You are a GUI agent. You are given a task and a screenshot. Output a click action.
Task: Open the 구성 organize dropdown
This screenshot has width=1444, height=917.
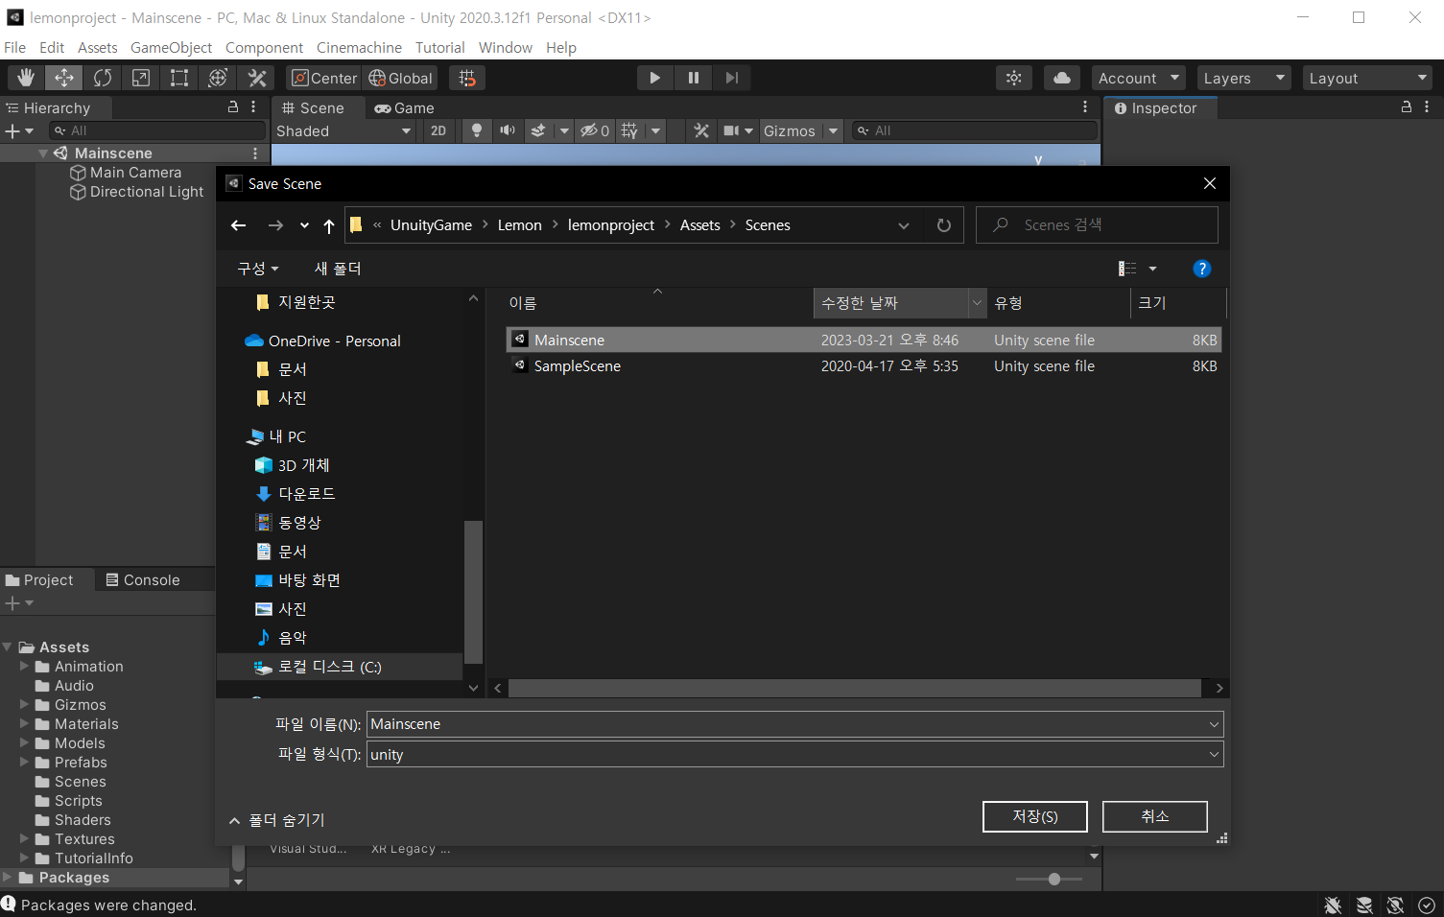click(258, 269)
